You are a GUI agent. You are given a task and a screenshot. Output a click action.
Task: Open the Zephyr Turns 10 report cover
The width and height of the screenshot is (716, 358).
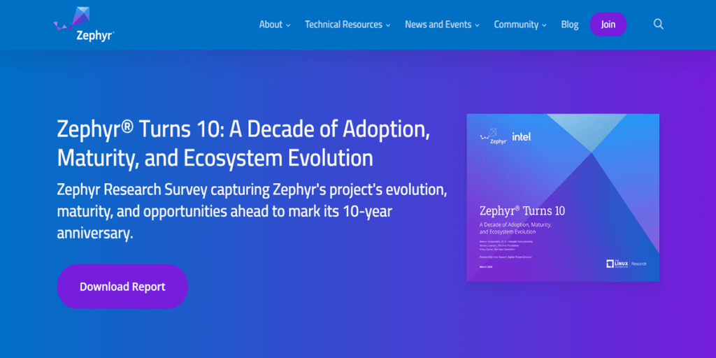(x=563, y=198)
